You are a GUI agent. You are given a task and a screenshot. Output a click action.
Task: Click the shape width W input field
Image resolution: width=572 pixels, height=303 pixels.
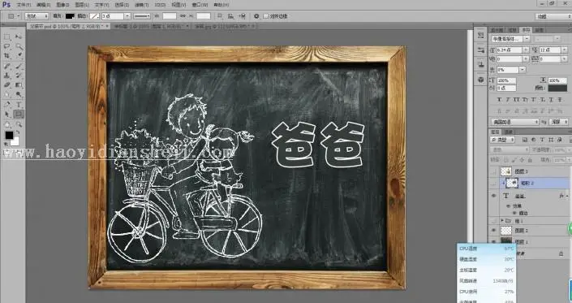point(170,16)
